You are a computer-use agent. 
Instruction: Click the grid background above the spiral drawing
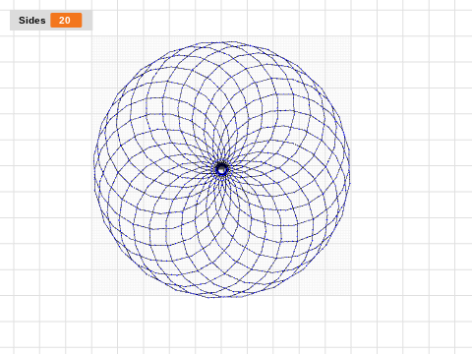pyautogui.click(x=223, y=20)
